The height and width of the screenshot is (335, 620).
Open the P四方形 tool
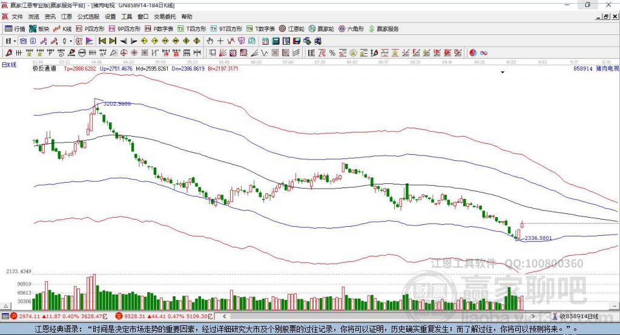(90, 29)
